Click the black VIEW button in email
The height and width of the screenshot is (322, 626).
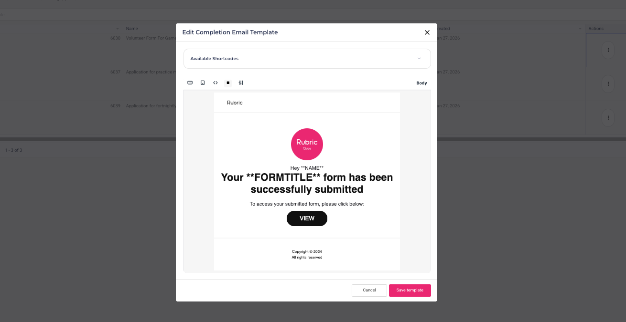click(307, 218)
